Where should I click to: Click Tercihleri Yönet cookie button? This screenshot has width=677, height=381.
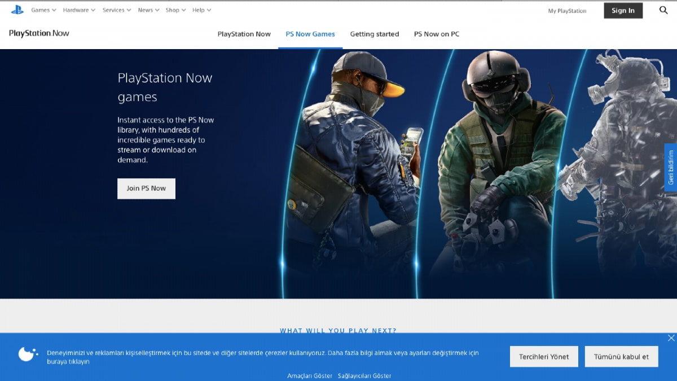tap(544, 357)
